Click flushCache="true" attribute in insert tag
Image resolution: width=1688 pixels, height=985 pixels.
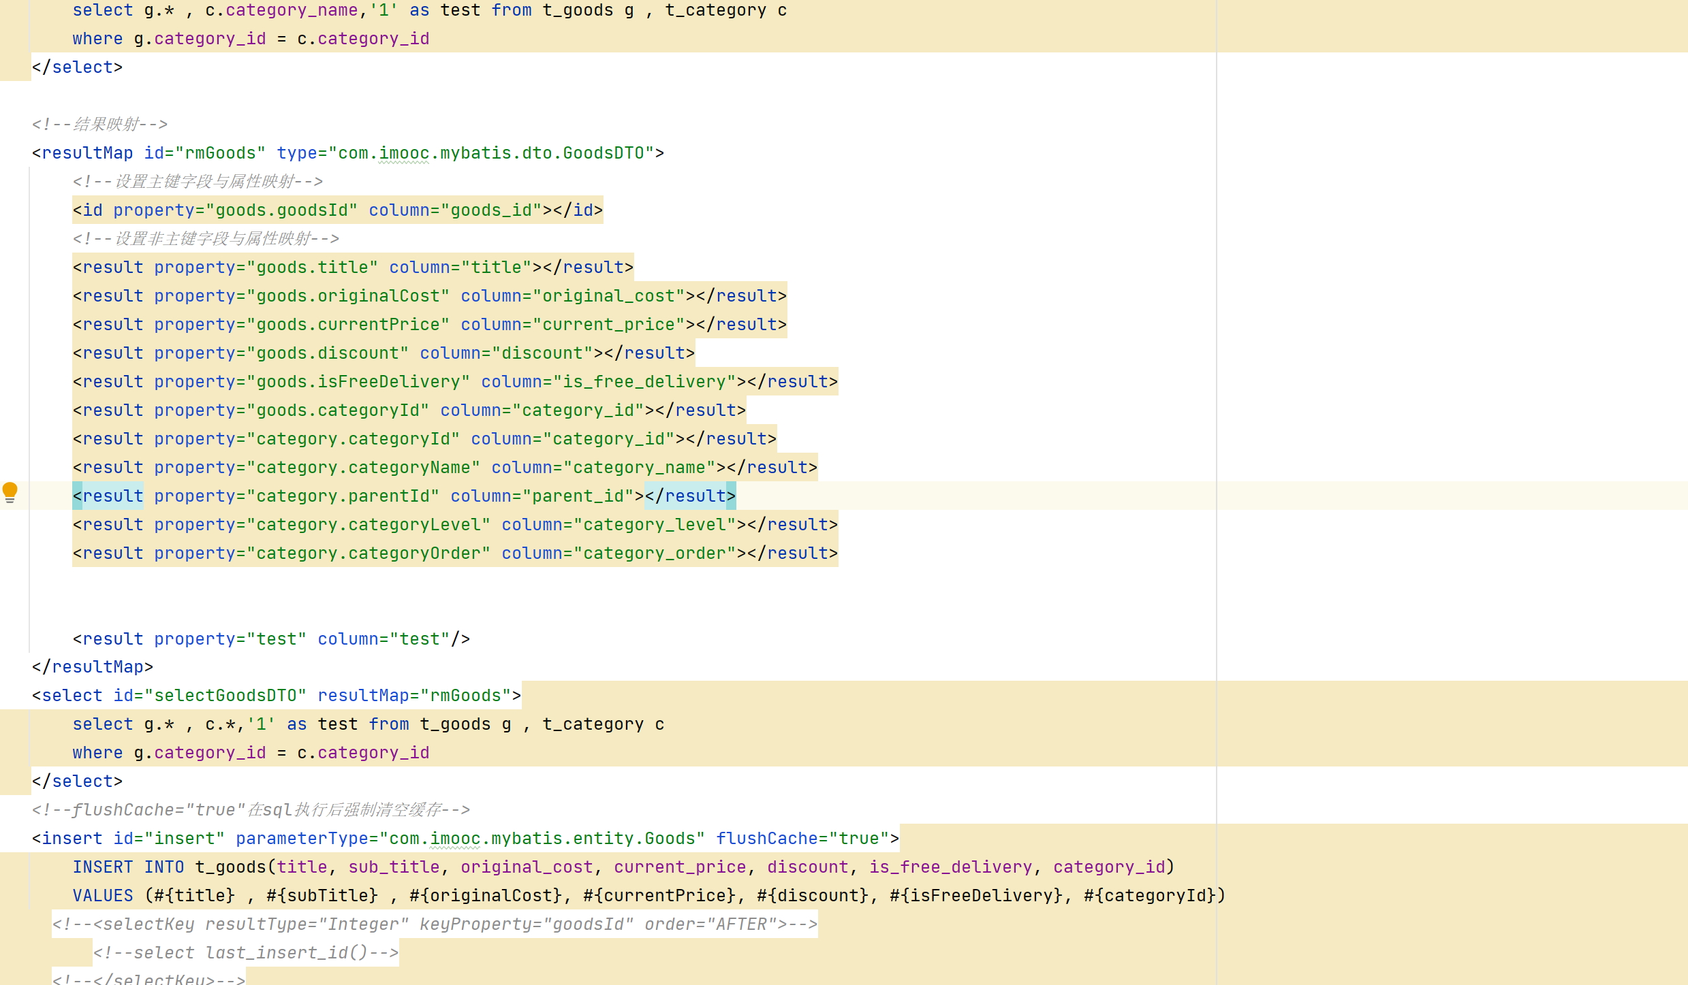(802, 839)
